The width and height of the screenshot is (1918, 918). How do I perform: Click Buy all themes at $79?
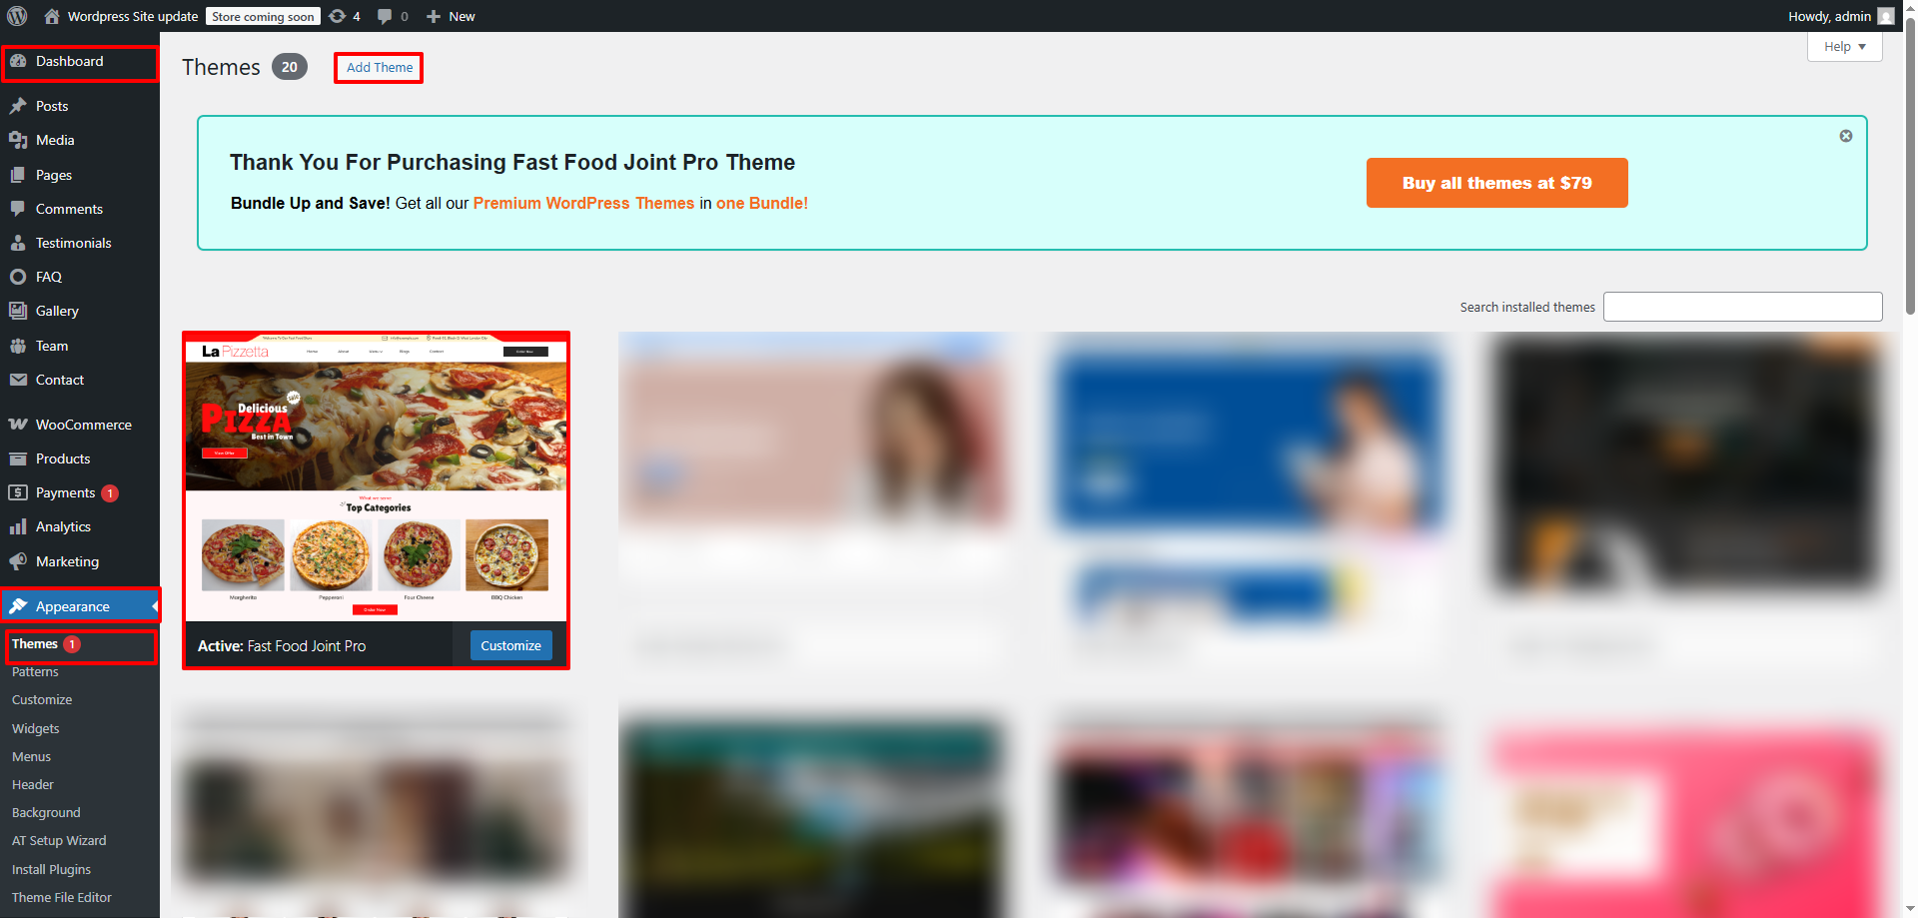(1496, 183)
